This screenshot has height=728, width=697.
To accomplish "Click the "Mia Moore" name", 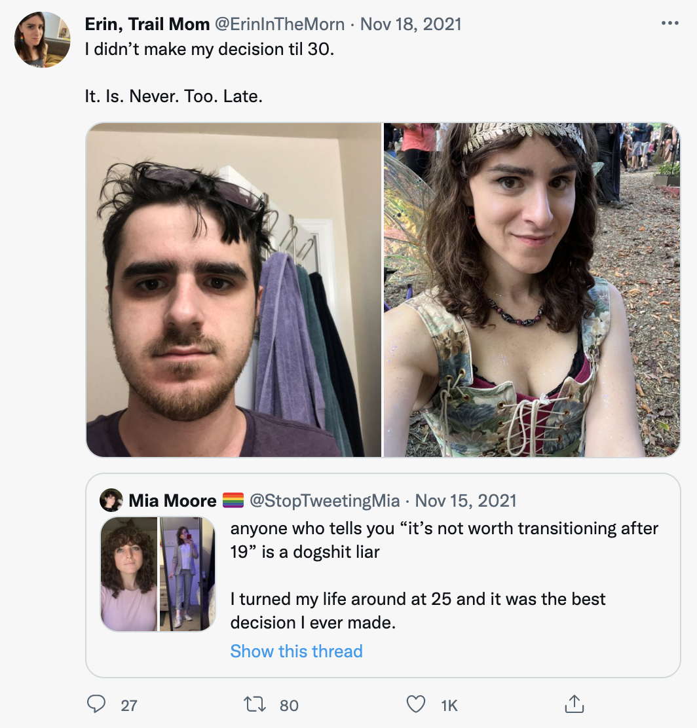I will [172, 501].
